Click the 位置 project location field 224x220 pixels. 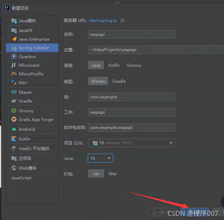(x=156, y=50)
